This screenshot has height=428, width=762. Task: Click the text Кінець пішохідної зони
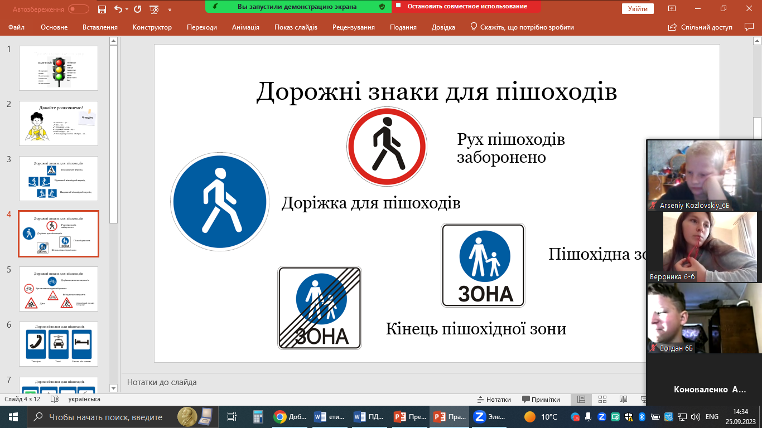(476, 329)
